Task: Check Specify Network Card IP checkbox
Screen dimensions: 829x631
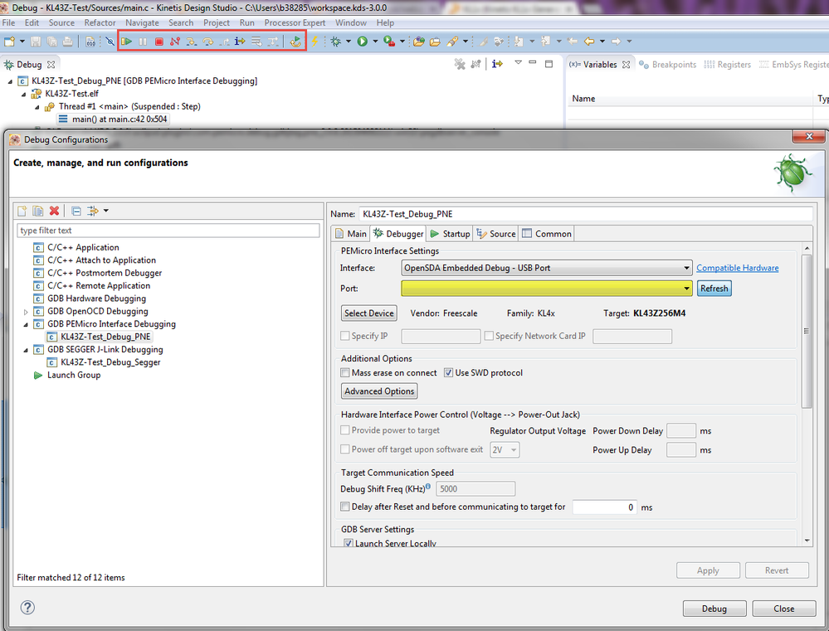Action: (489, 336)
